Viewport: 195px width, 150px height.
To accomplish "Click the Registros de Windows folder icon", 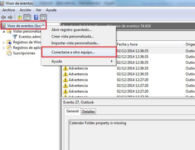I will (x=9, y=42).
